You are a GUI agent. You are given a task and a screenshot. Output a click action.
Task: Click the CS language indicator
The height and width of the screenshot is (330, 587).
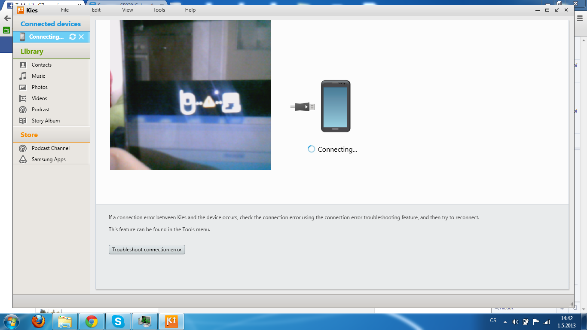point(493,321)
